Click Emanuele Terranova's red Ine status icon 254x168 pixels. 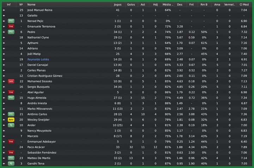click(x=11, y=26)
